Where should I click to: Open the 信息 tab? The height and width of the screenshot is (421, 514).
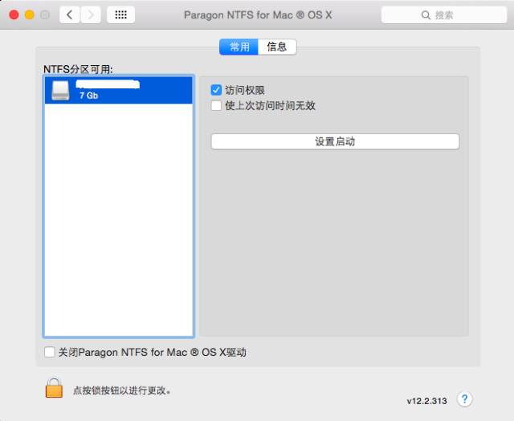coord(277,47)
